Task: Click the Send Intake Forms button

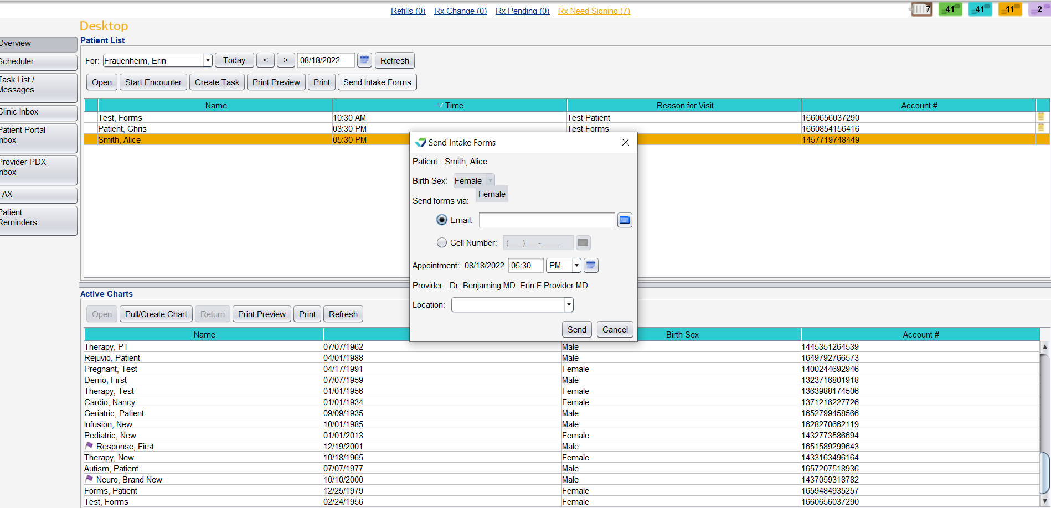Action: point(377,82)
